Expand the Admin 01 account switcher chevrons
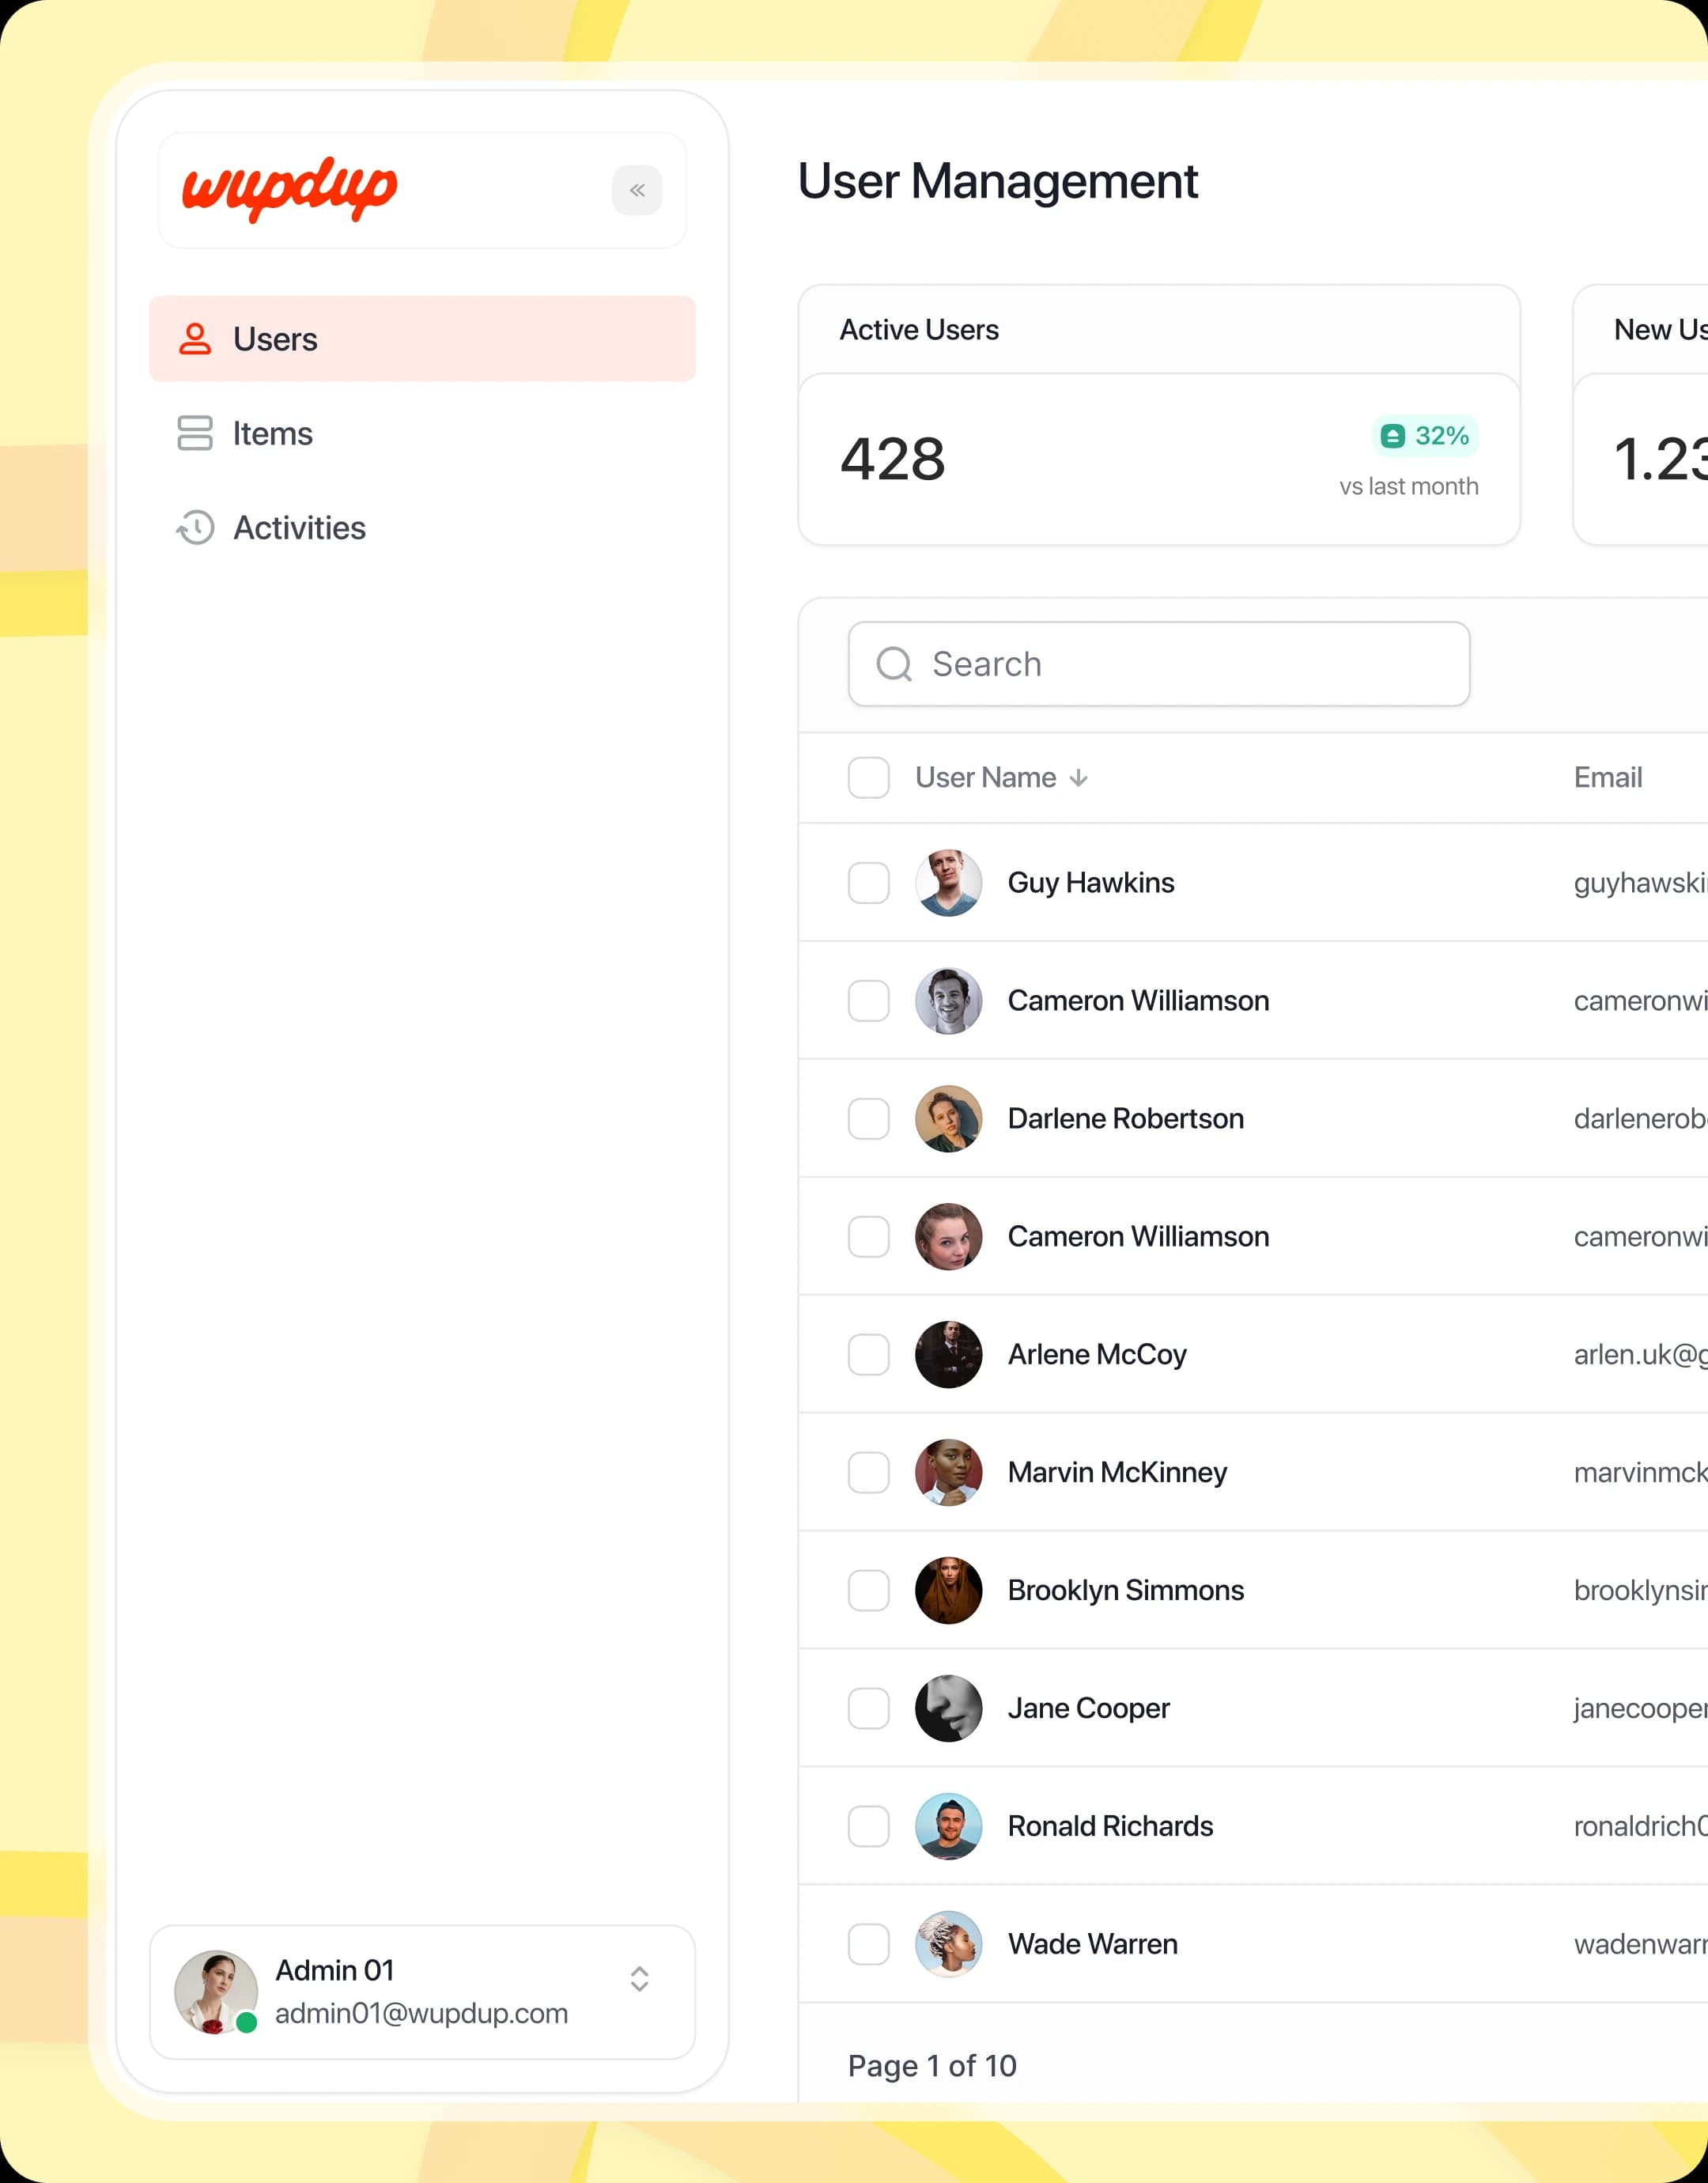The height and width of the screenshot is (2183, 1708). (x=639, y=1979)
